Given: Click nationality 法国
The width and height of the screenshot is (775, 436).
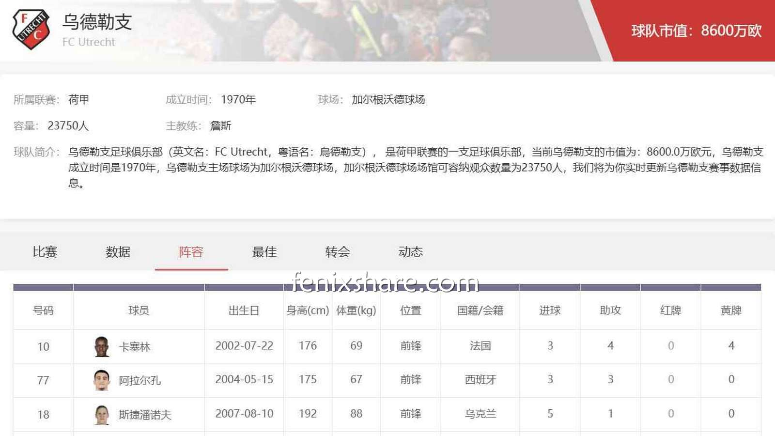Looking at the screenshot, I should pyautogui.click(x=480, y=346).
